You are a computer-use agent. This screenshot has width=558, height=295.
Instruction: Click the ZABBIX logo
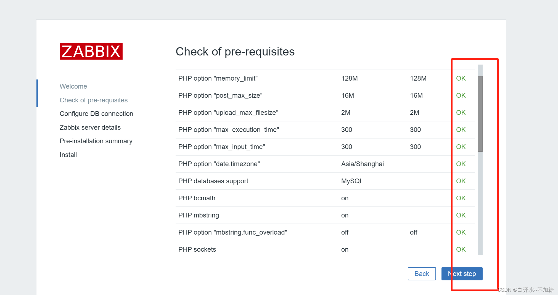coord(91,51)
